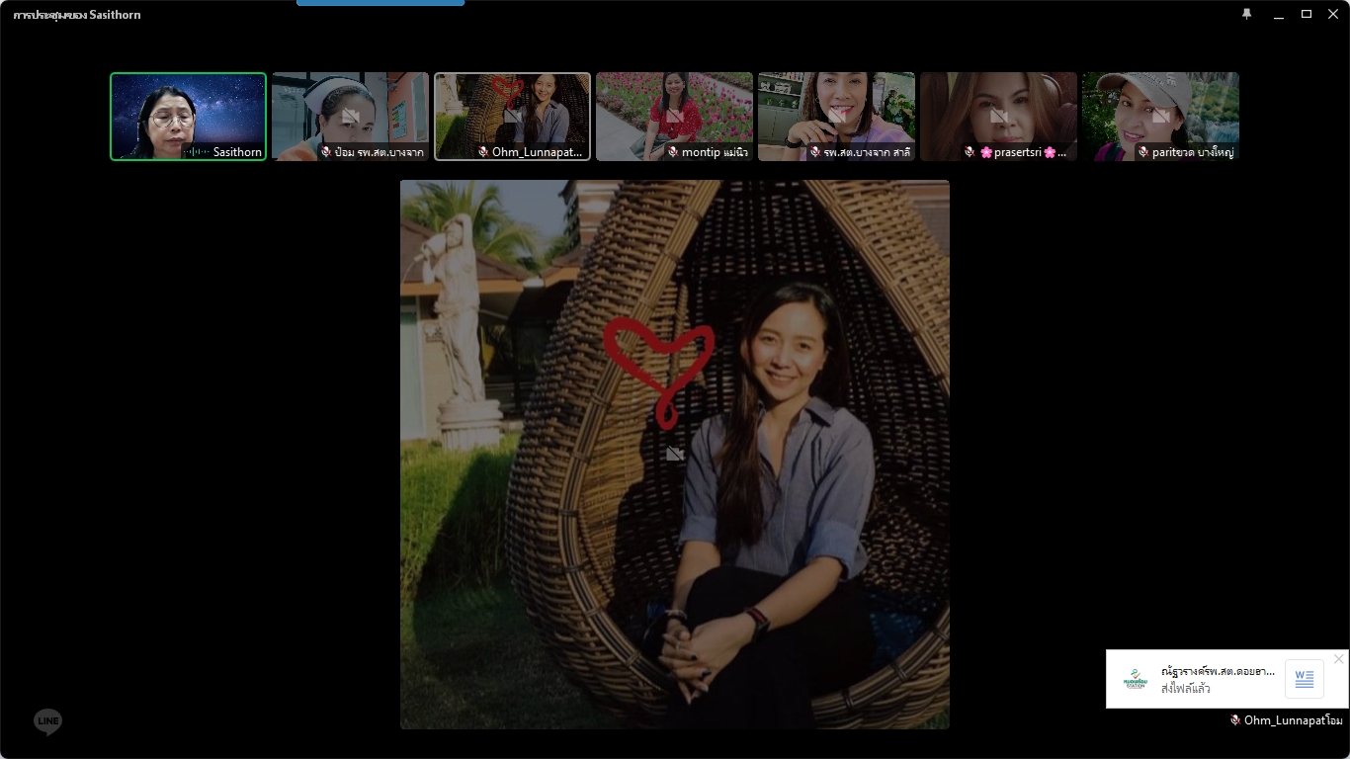
Task: Click the LINE logo icon
Action: [x=47, y=722]
